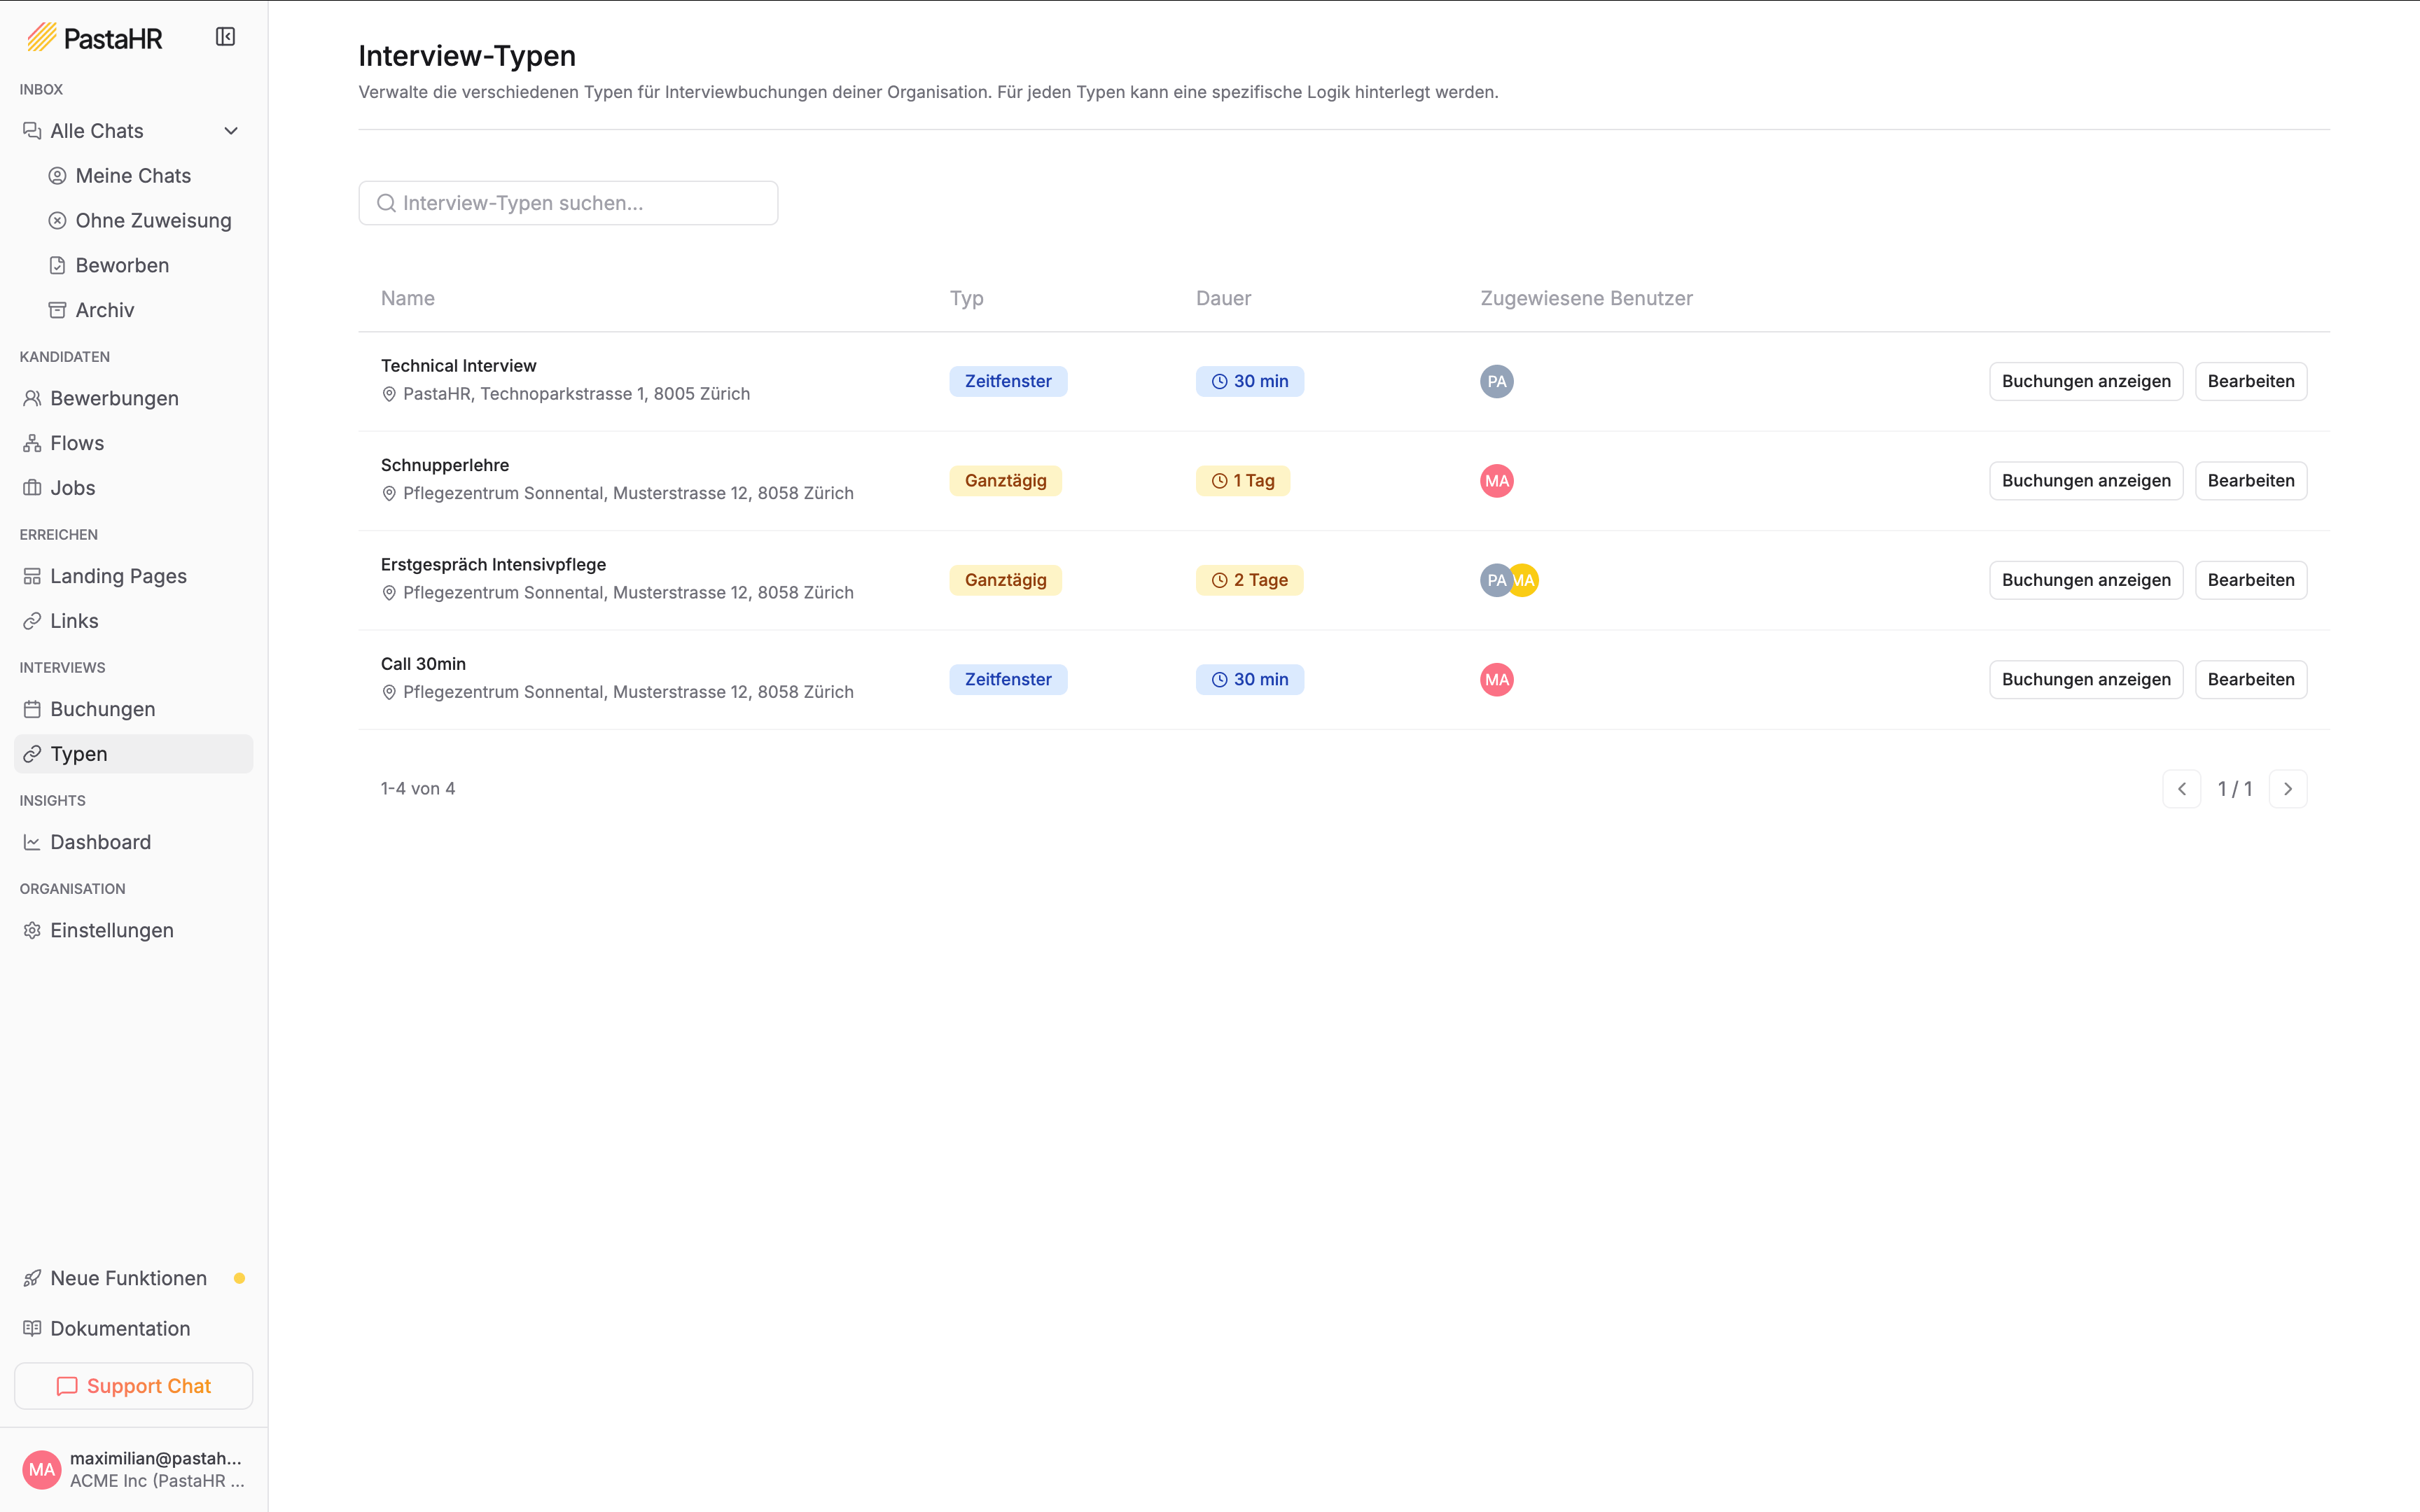
Task: Click the PastaHR logo
Action: (95, 38)
